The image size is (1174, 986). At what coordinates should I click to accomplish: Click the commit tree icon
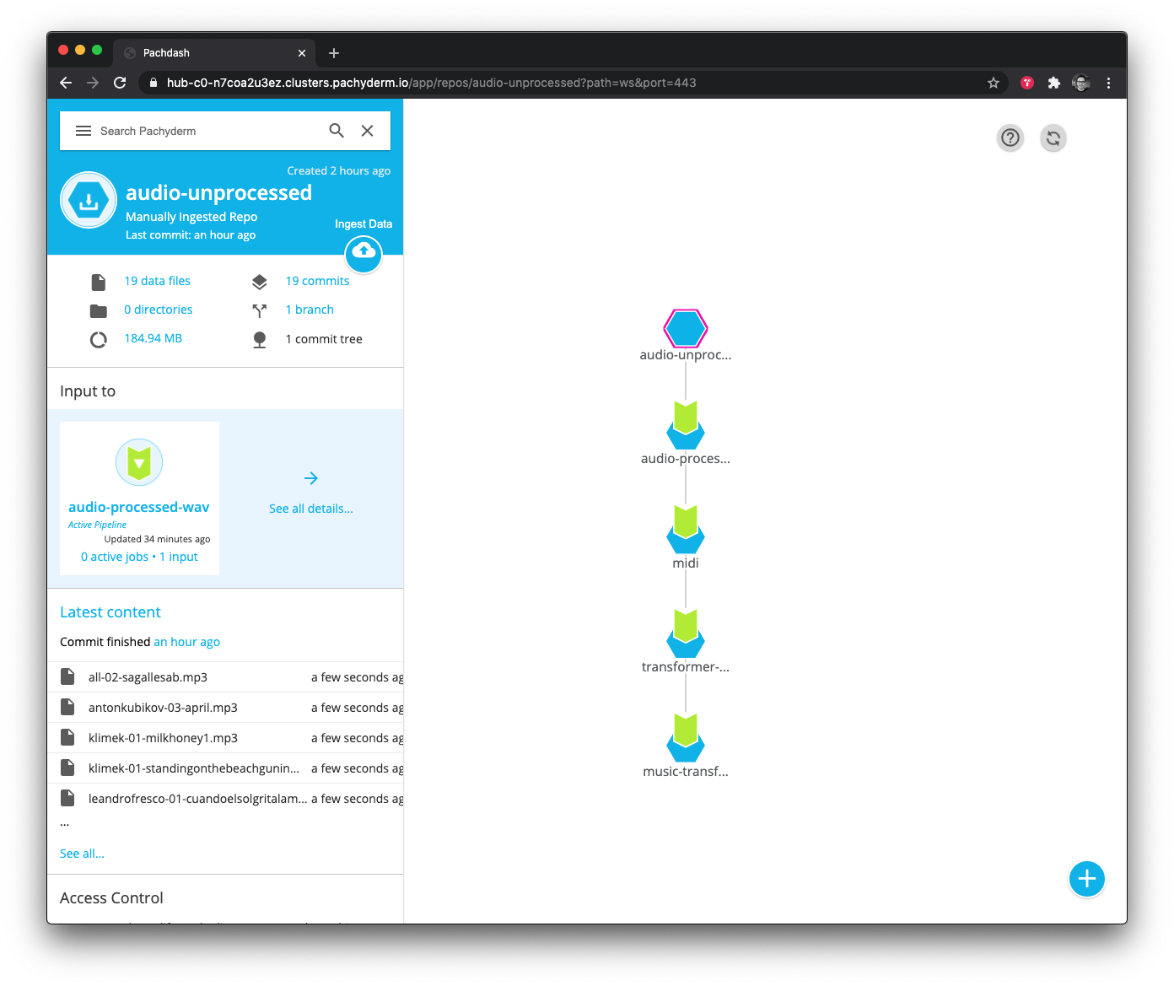click(260, 340)
